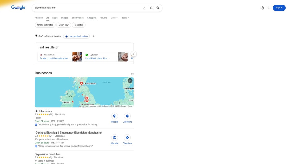Click '20+ years in business · Manchester' text

coord(52,140)
